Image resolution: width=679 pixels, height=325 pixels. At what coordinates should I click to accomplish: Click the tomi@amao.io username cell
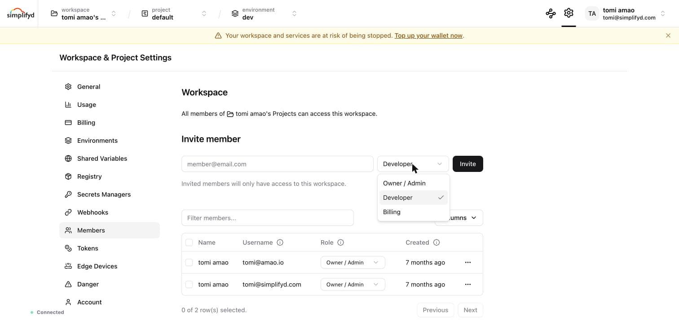(x=263, y=263)
